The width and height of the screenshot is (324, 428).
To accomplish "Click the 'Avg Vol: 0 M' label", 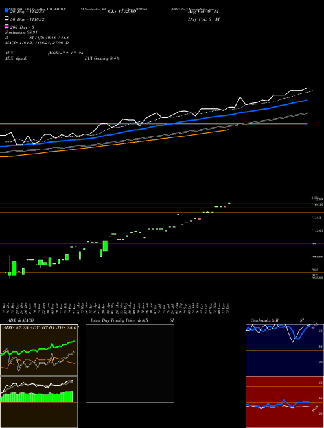I will 203,12.
